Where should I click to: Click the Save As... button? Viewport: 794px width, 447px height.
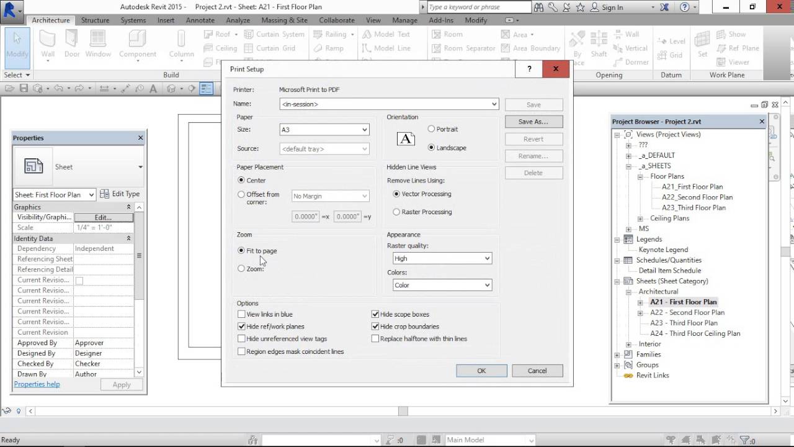pos(533,122)
